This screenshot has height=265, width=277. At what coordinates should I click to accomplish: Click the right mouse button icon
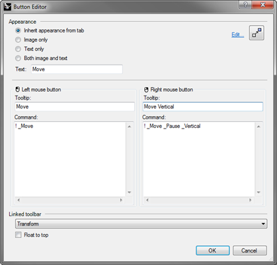click(146, 90)
